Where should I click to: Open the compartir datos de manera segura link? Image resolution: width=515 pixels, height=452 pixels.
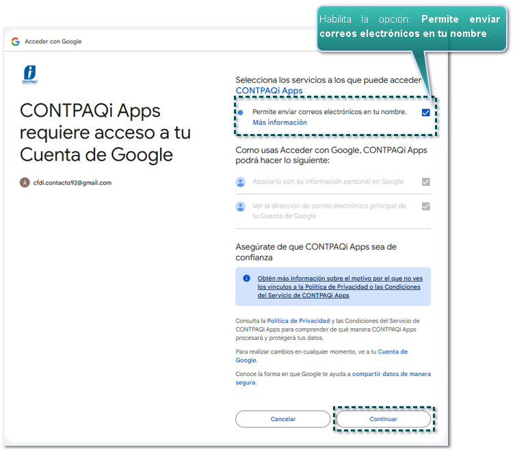tap(391, 374)
